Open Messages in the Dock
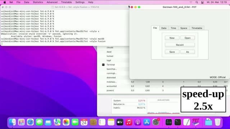230x129 pixels. click(x=39, y=122)
